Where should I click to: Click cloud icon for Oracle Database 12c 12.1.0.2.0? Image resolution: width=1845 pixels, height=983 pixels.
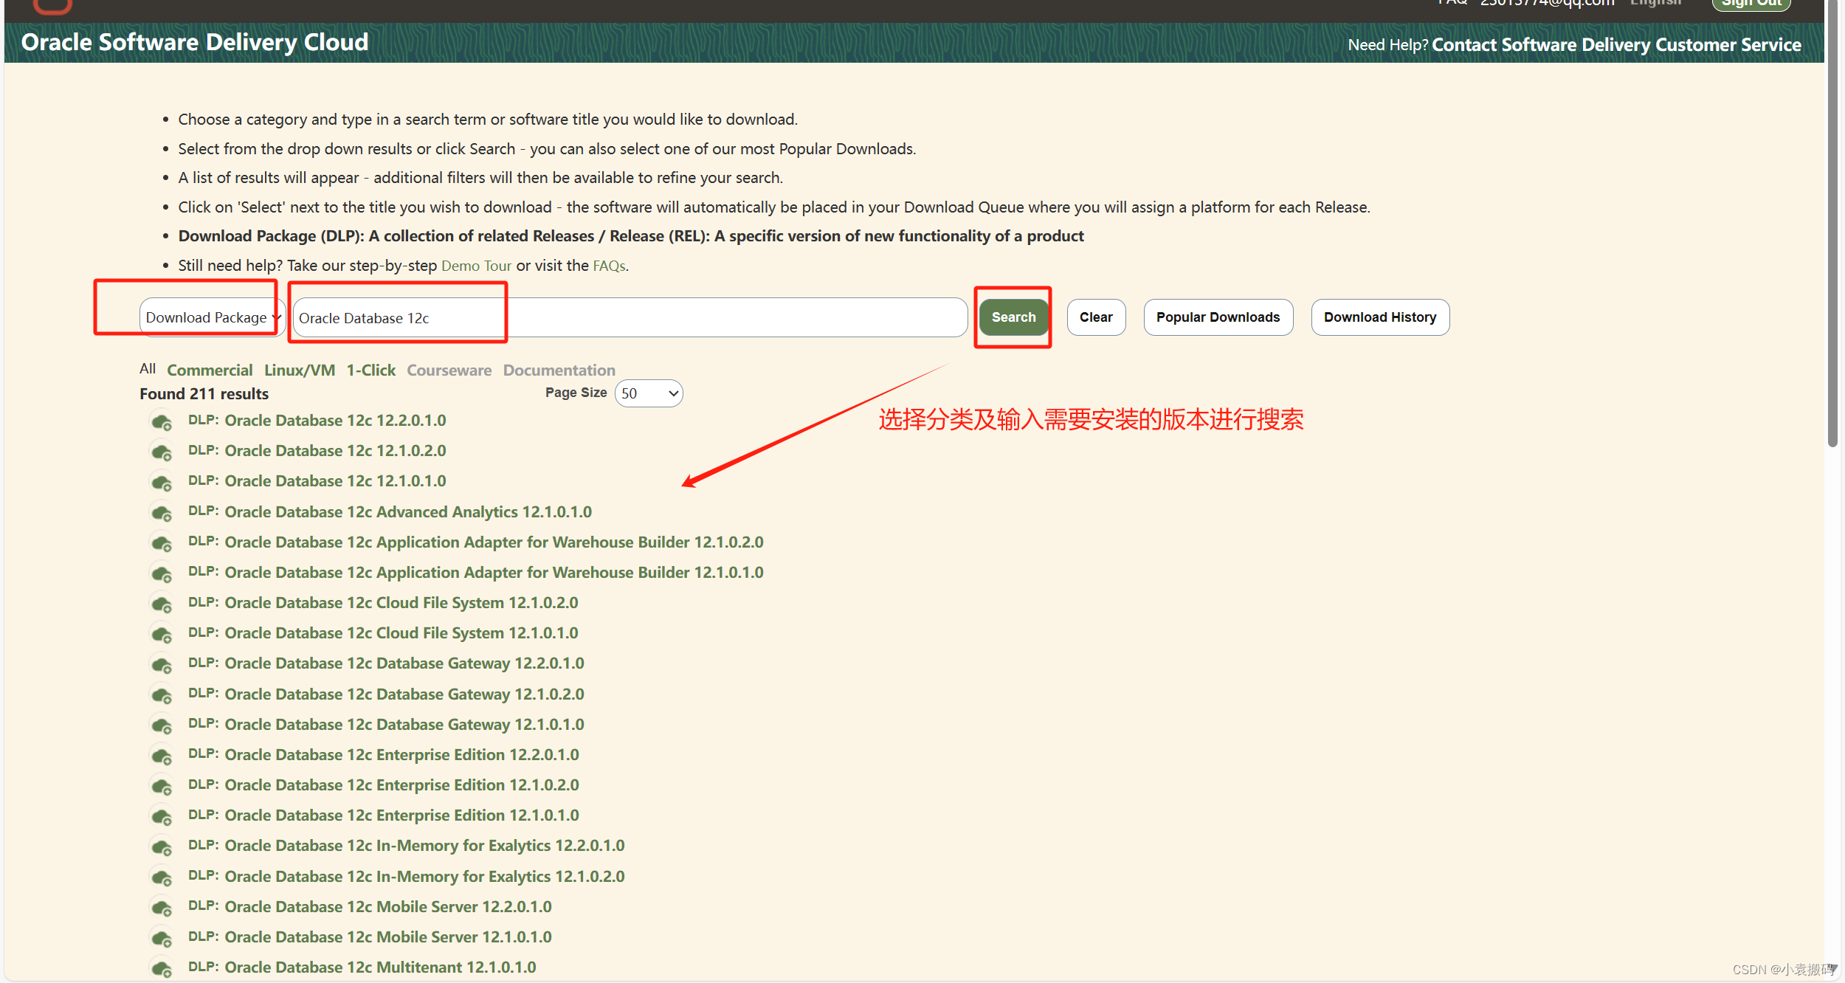[x=162, y=452]
